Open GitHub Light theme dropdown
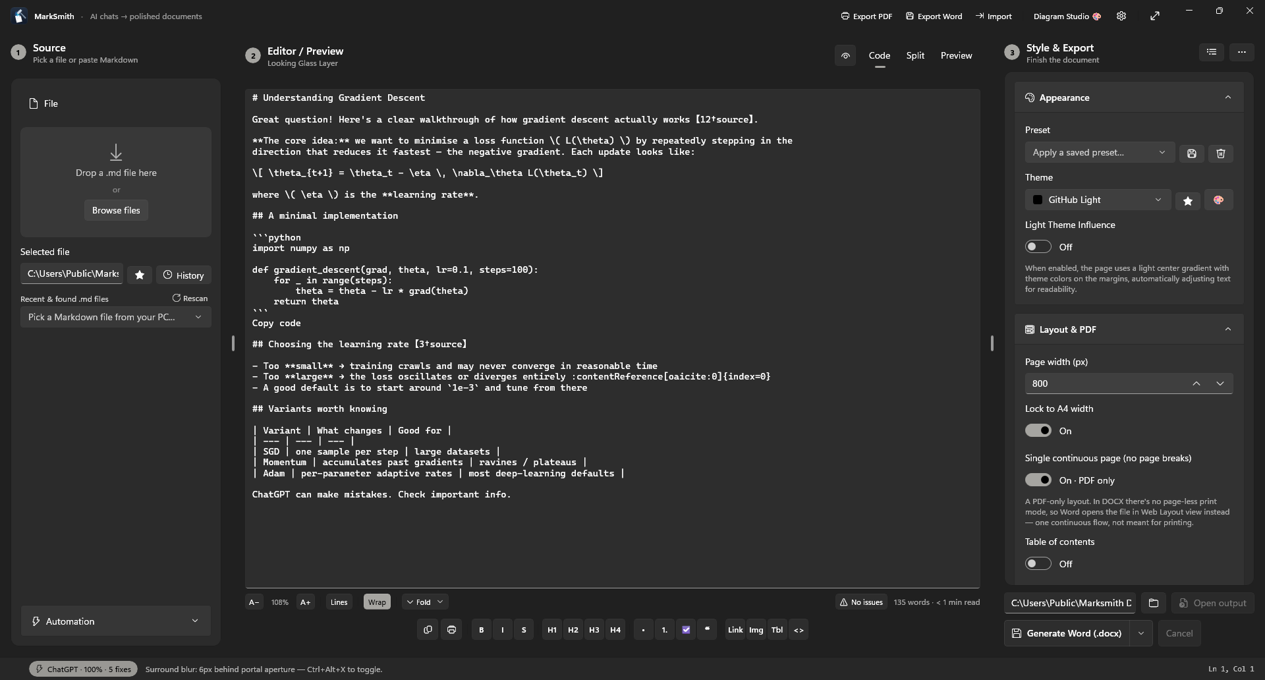Screen dimensions: 1265x680 [x=1098, y=200]
